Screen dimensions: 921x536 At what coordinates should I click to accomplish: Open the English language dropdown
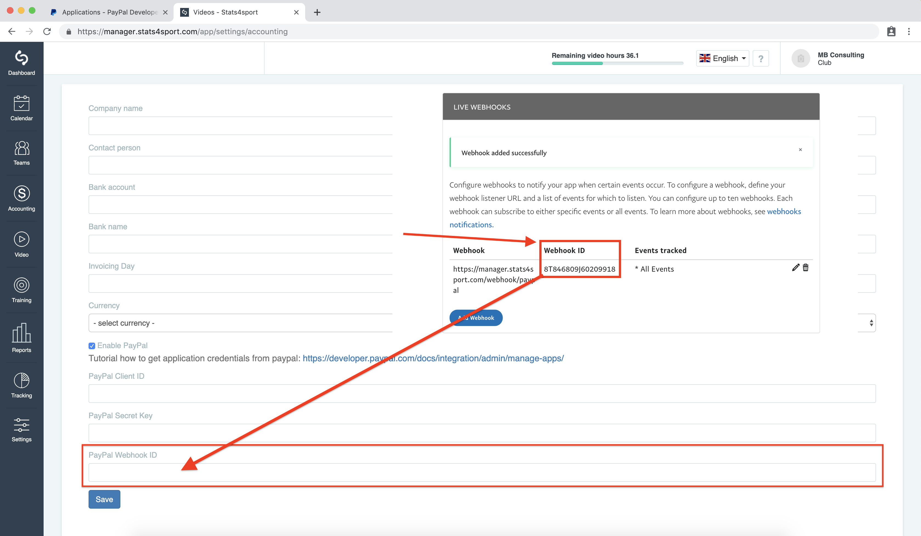click(x=722, y=58)
